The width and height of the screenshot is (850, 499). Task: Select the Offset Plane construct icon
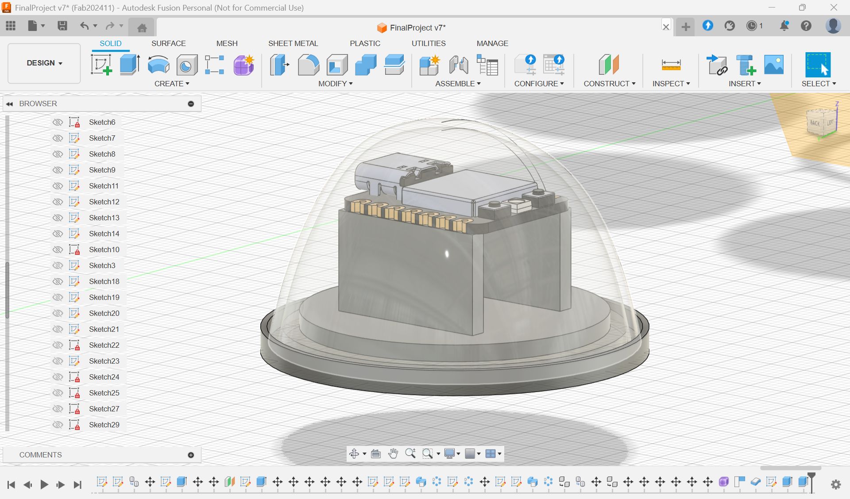coord(609,65)
